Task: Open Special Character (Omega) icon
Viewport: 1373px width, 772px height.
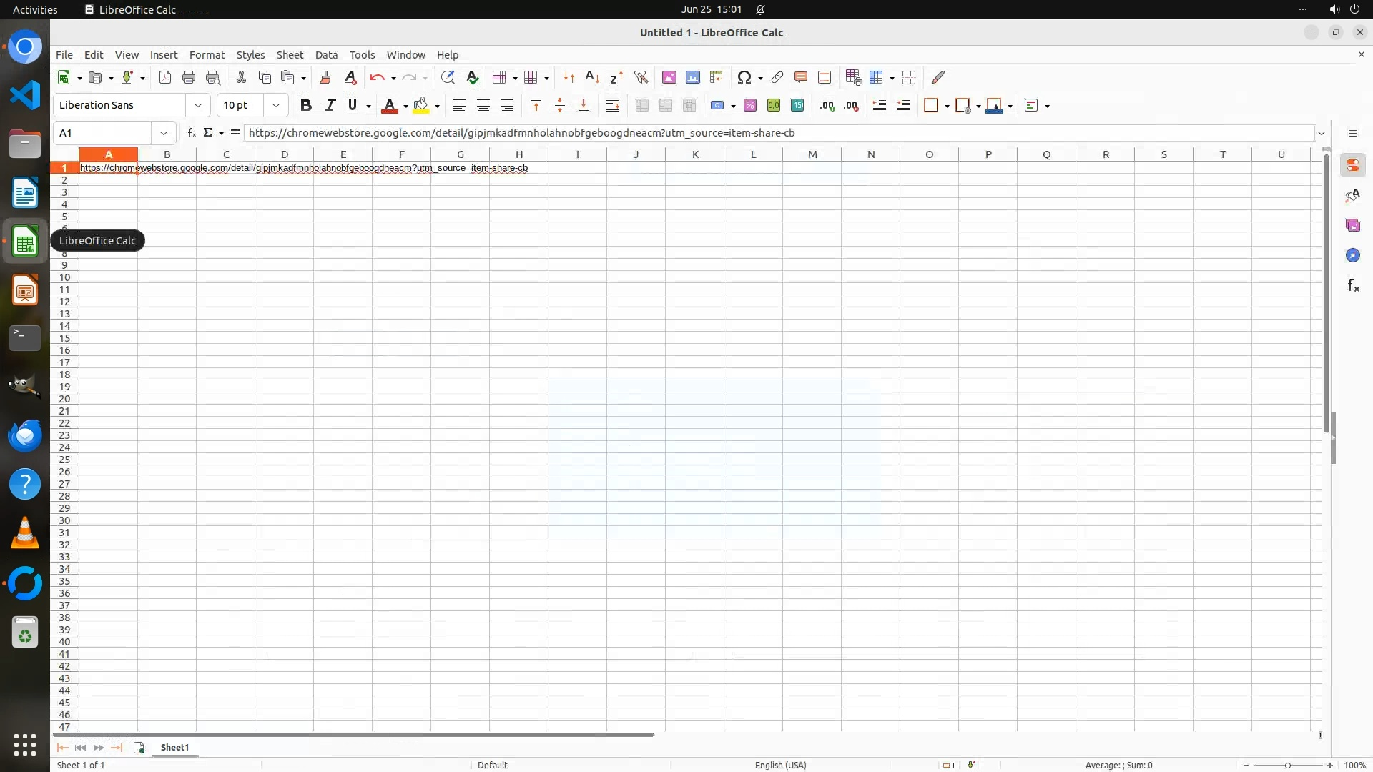Action: pyautogui.click(x=744, y=77)
